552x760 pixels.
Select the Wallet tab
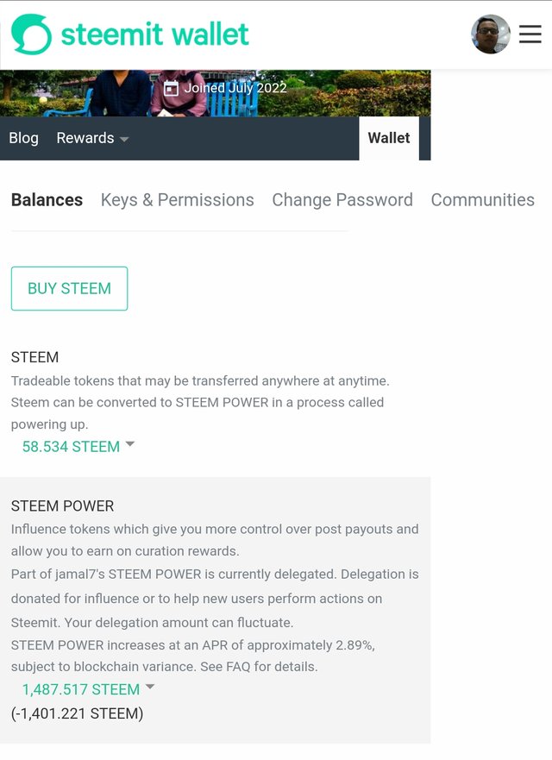point(389,138)
